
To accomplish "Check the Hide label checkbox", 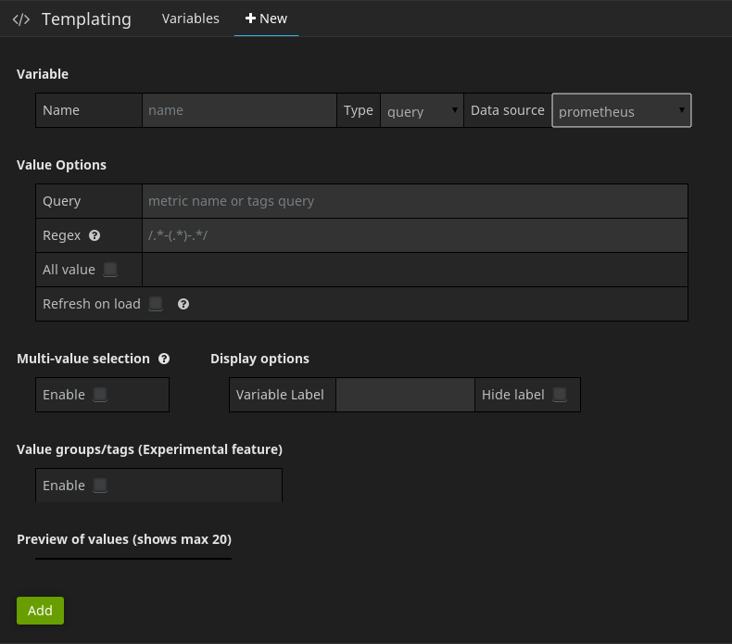I will (560, 395).
